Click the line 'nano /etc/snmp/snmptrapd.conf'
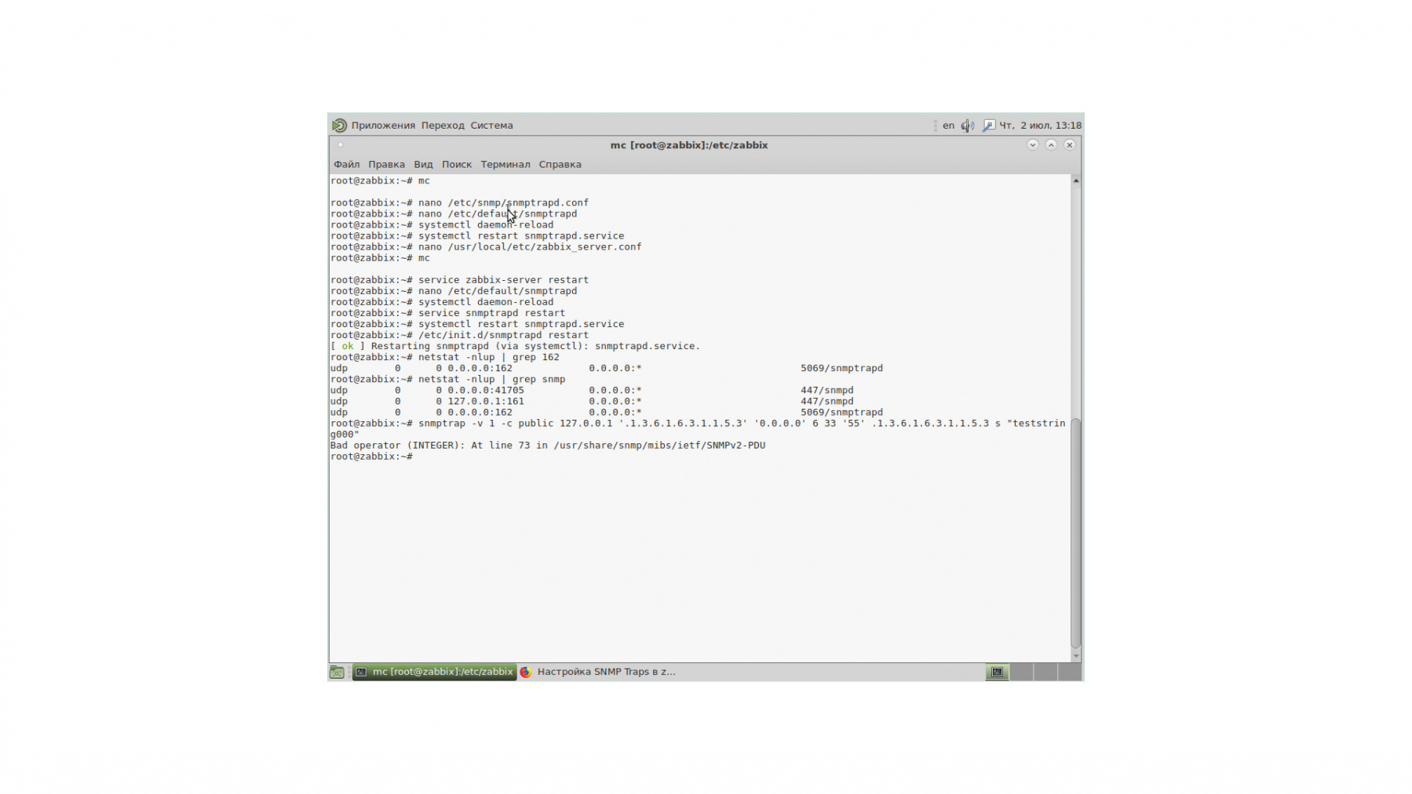The width and height of the screenshot is (1412, 794). click(x=503, y=203)
